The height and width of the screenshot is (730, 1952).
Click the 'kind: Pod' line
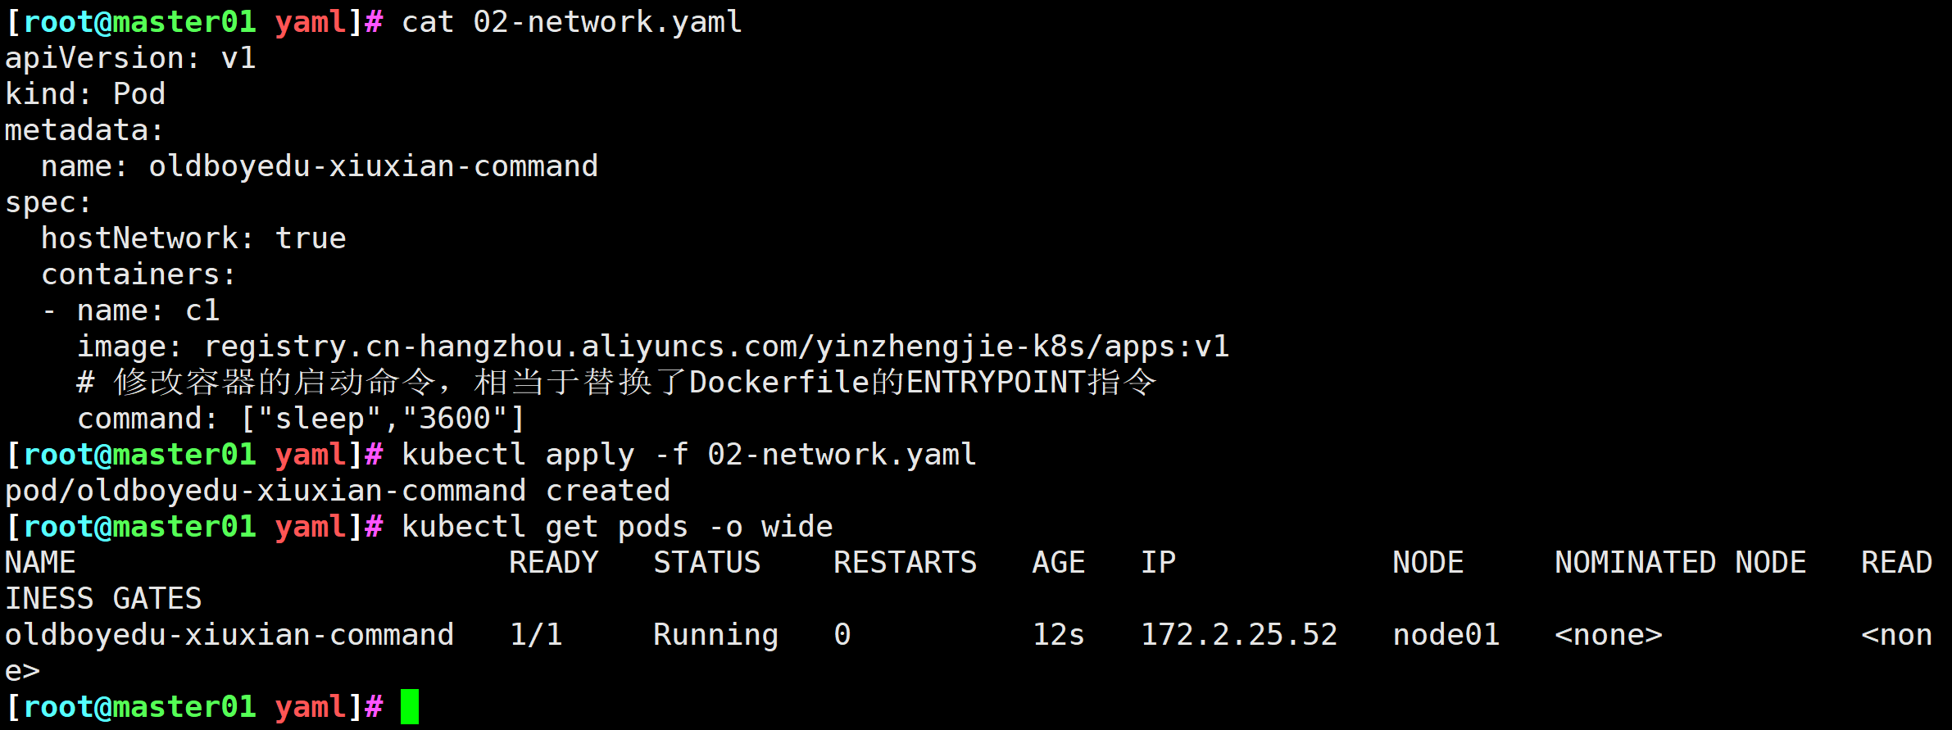click(85, 94)
